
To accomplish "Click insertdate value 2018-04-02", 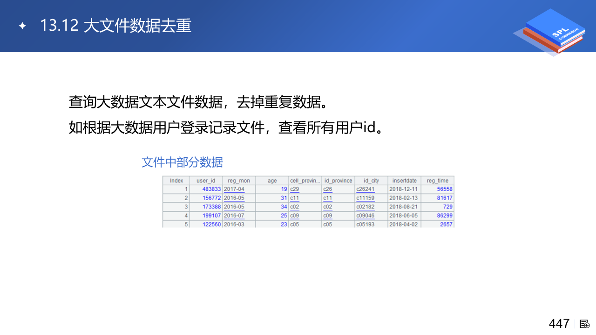I will tap(404, 224).
